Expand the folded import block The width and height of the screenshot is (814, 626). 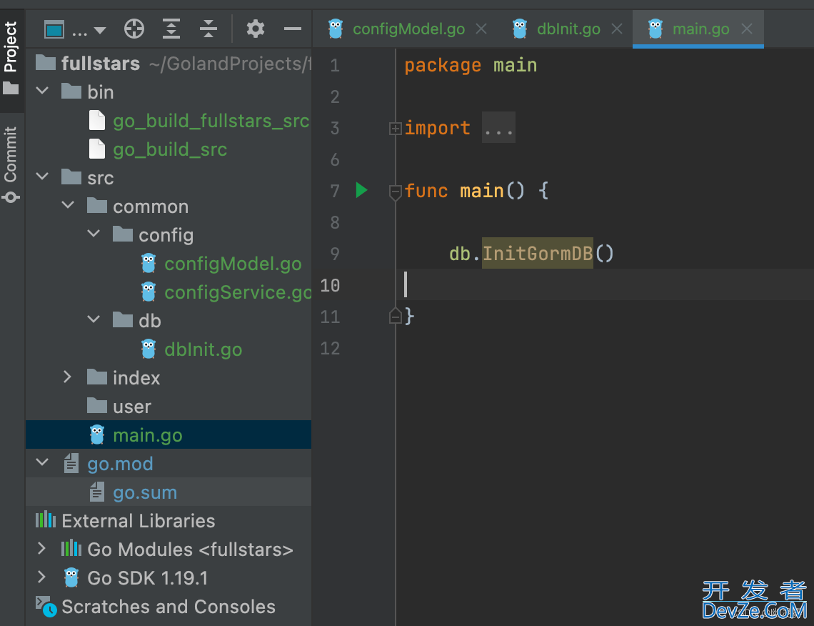tap(395, 129)
